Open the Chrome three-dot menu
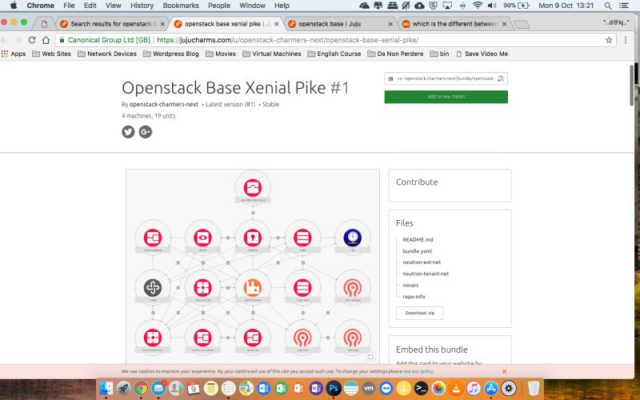640x400 pixels. (626, 40)
